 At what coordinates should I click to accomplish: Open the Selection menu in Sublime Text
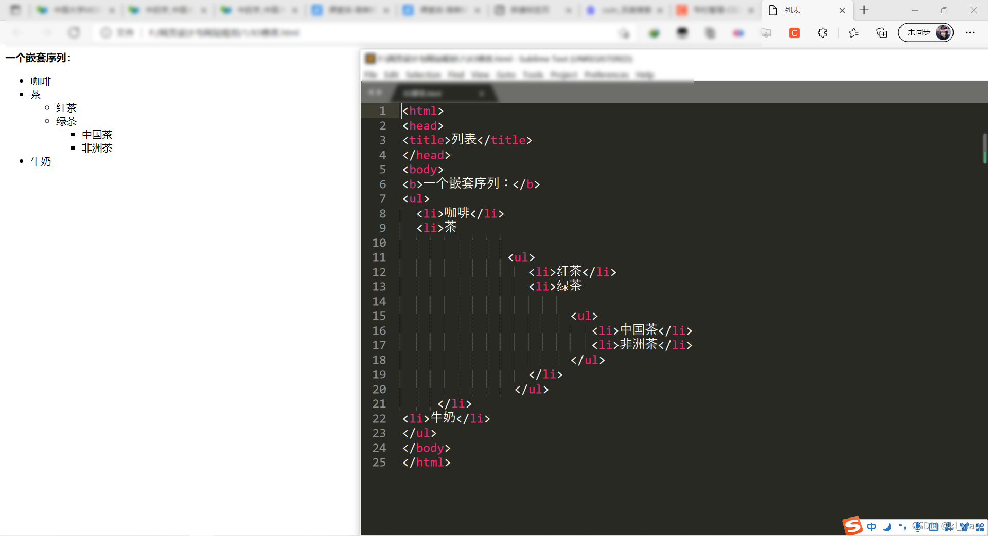coord(423,75)
